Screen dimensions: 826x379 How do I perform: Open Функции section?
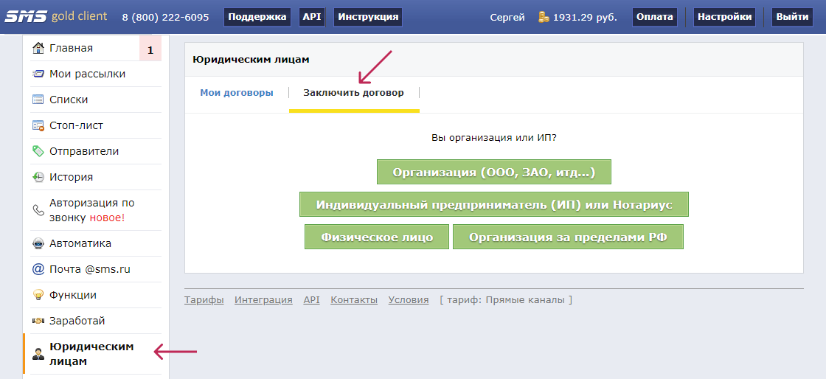(73, 295)
